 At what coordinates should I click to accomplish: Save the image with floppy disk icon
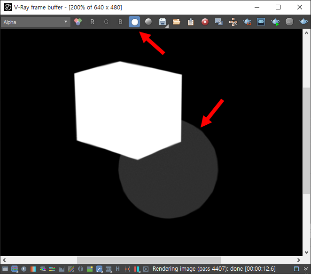(x=163, y=22)
